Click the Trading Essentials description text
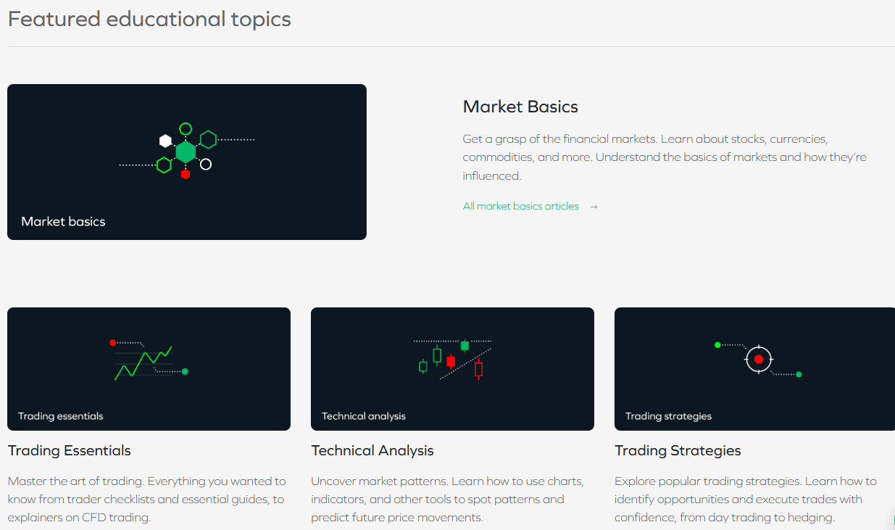Image resolution: width=895 pixels, height=530 pixels. tap(147, 499)
